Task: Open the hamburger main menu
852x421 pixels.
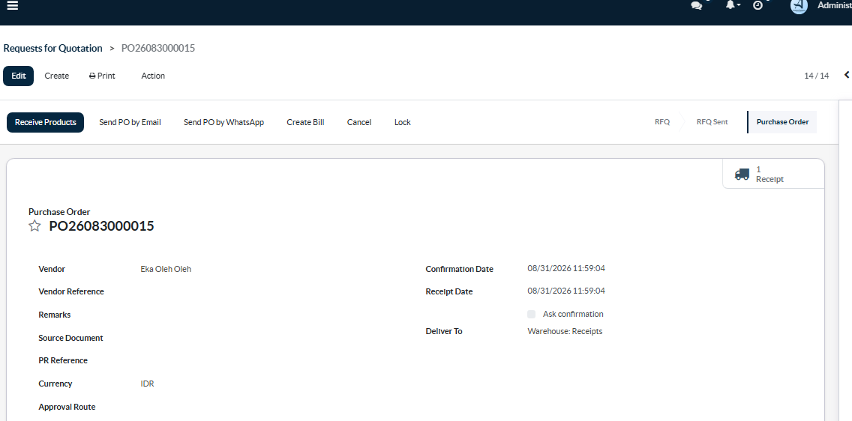Action: tap(12, 5)
